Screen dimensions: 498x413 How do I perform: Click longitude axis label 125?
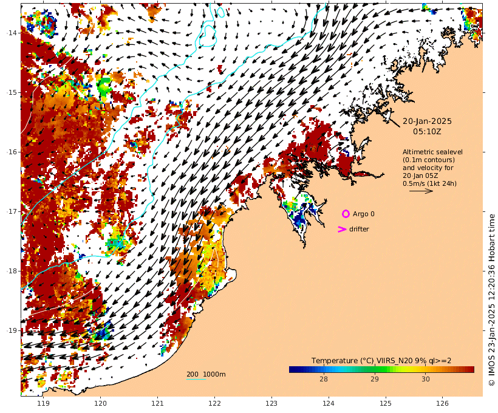pyautogui.click(x=386, y=403)
